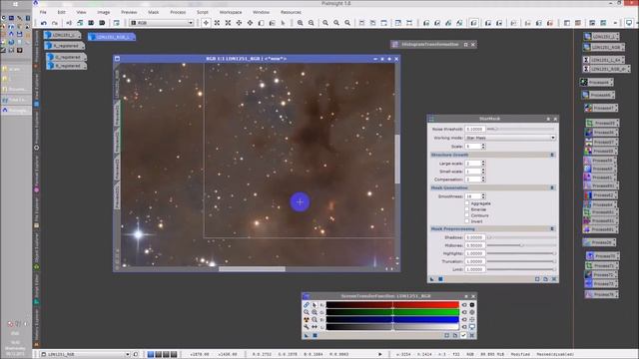
Task: Click the StarMask new instance triangle icon
Action: click(432, 279)
